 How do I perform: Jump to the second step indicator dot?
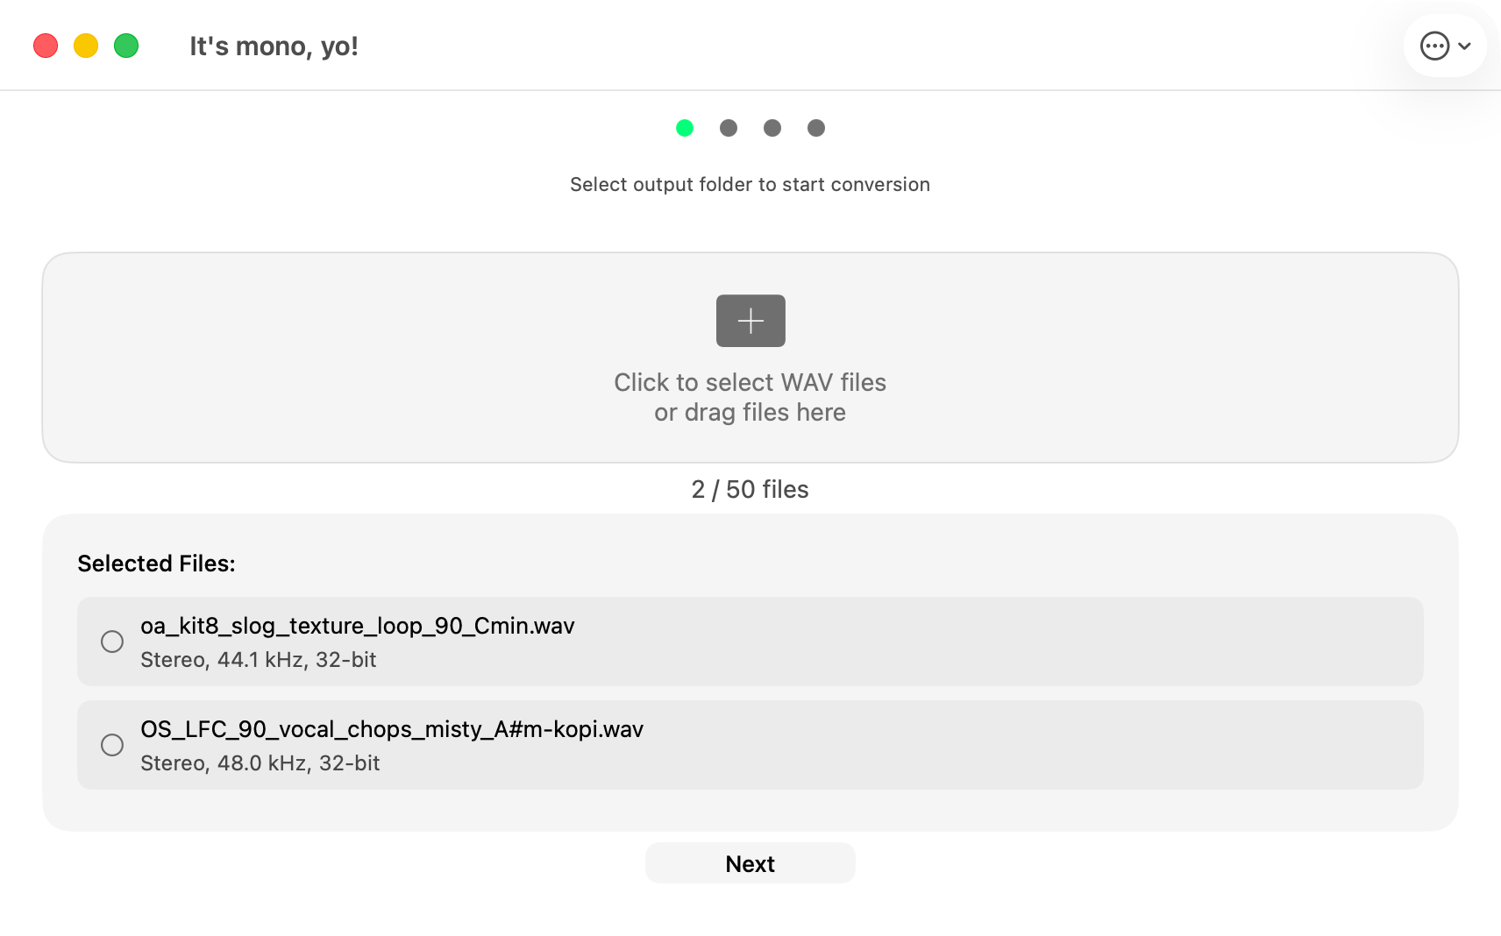(729, 128)
